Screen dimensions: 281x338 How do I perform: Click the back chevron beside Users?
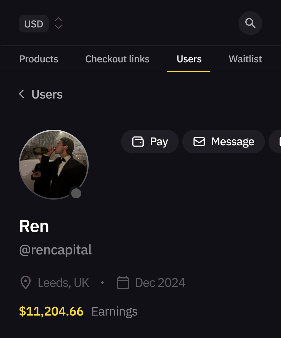(x=22, y=94)
